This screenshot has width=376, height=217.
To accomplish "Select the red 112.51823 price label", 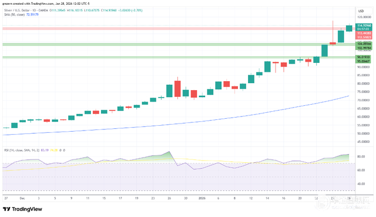I will pos(364,38).
